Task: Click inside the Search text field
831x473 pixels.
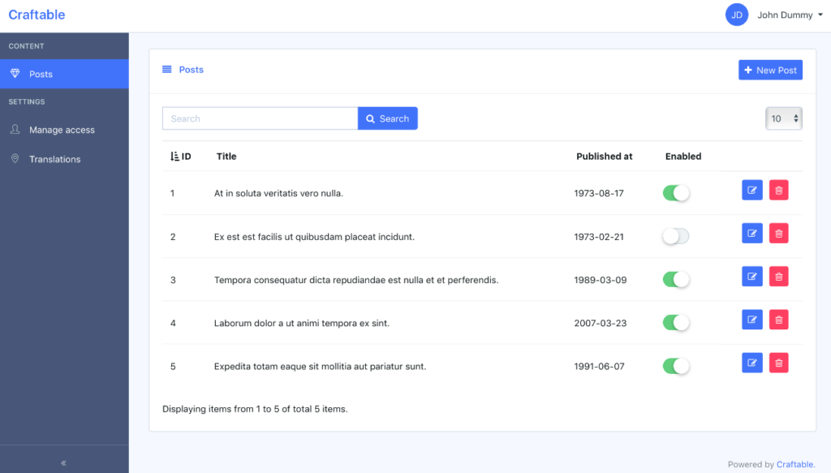Action: tap(260, 118)
